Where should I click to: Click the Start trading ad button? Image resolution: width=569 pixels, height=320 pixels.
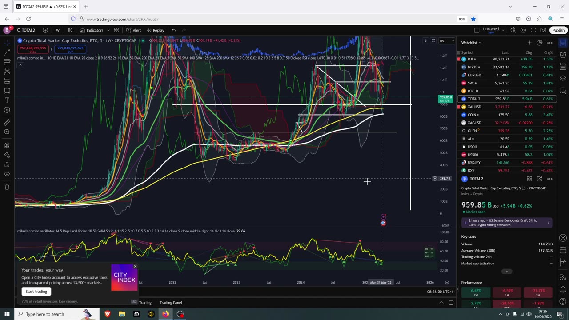(36, 292)
